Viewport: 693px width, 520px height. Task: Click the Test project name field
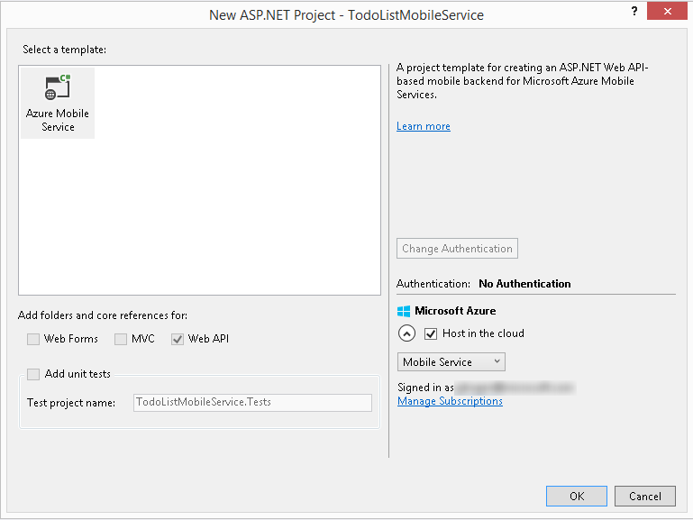coord(252,403)
